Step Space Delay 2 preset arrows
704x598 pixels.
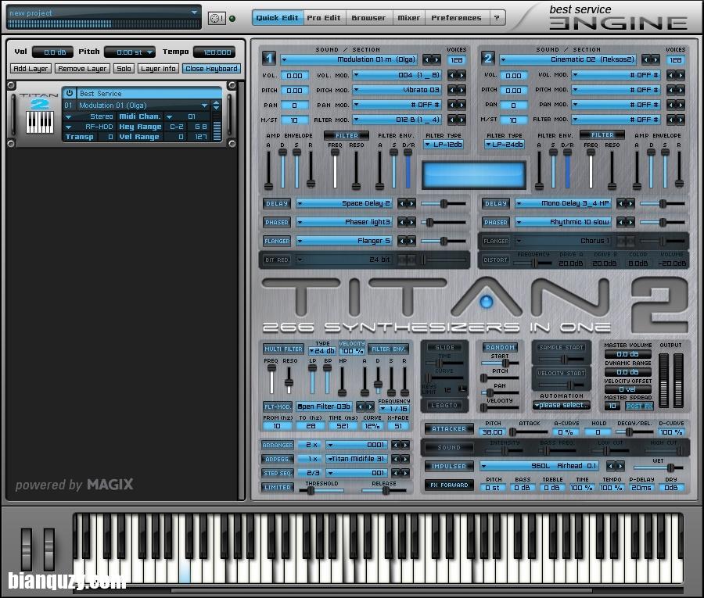(x=406, y=204)
